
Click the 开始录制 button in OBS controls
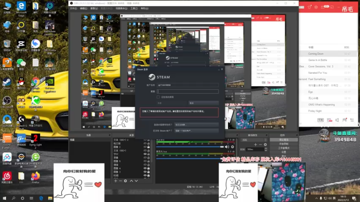click(x=284, y=144)
